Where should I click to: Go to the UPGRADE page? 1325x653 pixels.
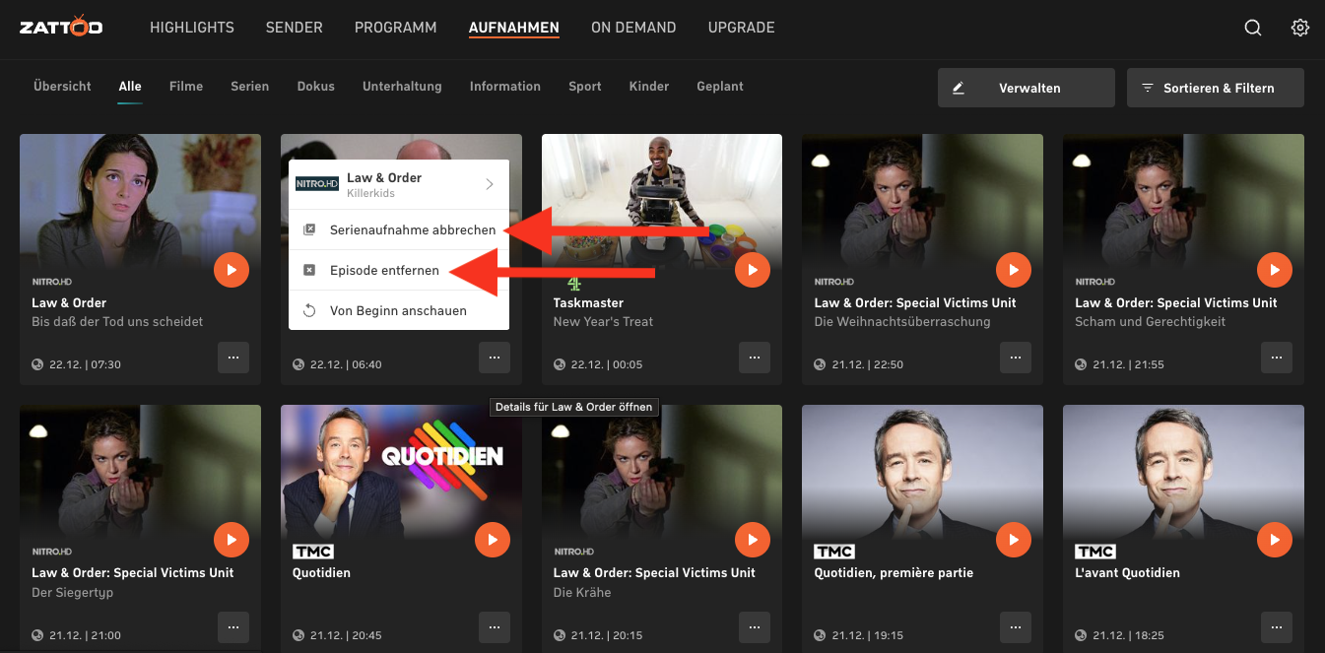pos(742,28)
